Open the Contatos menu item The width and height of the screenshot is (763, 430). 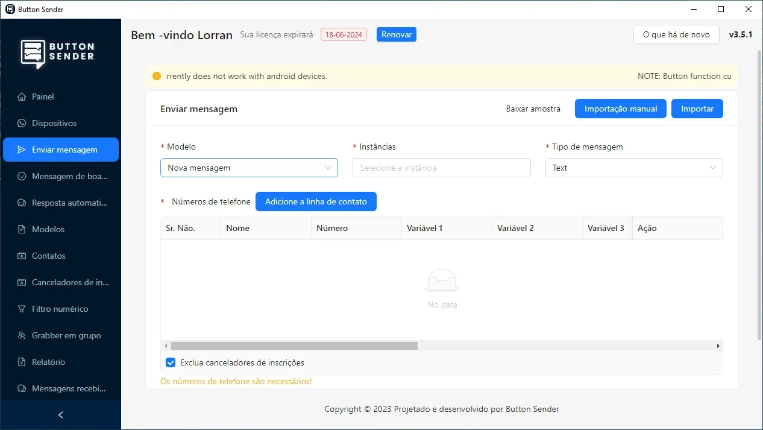click(x=61, y=256)
